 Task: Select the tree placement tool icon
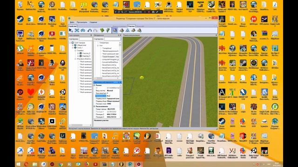[108, 30]
